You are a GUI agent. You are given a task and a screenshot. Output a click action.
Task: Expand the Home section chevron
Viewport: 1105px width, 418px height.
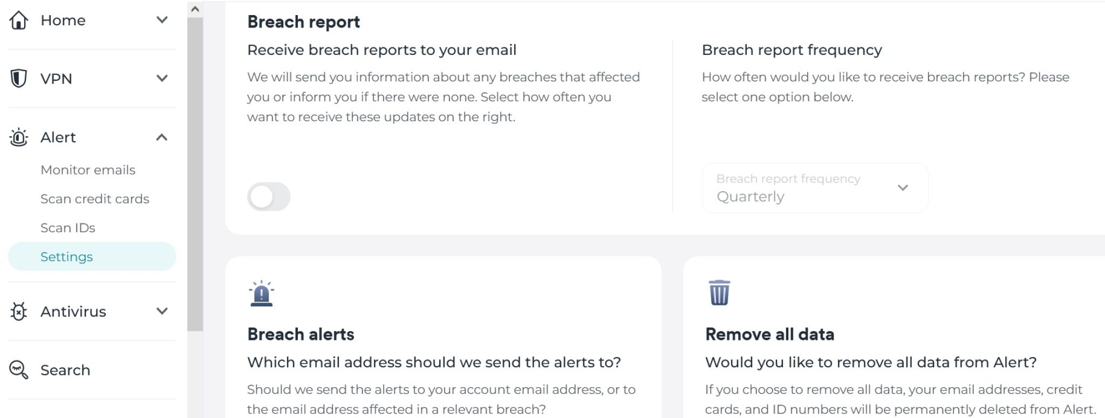tap(162, 20)
